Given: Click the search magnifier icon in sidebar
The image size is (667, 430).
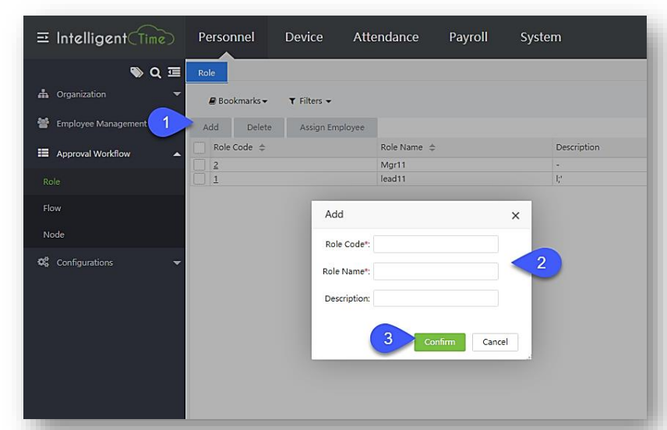Looking at the screenshot, I should pos(155,72).
